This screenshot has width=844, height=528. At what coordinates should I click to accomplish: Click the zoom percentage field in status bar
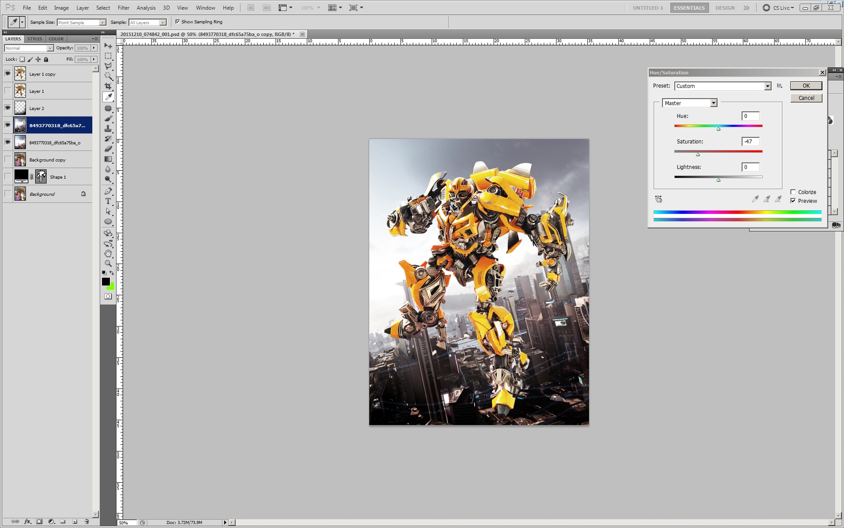[127, 523]
